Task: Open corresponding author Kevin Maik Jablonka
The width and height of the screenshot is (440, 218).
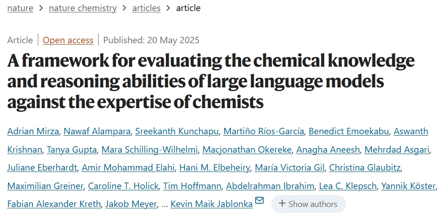Action: point(211,204)
